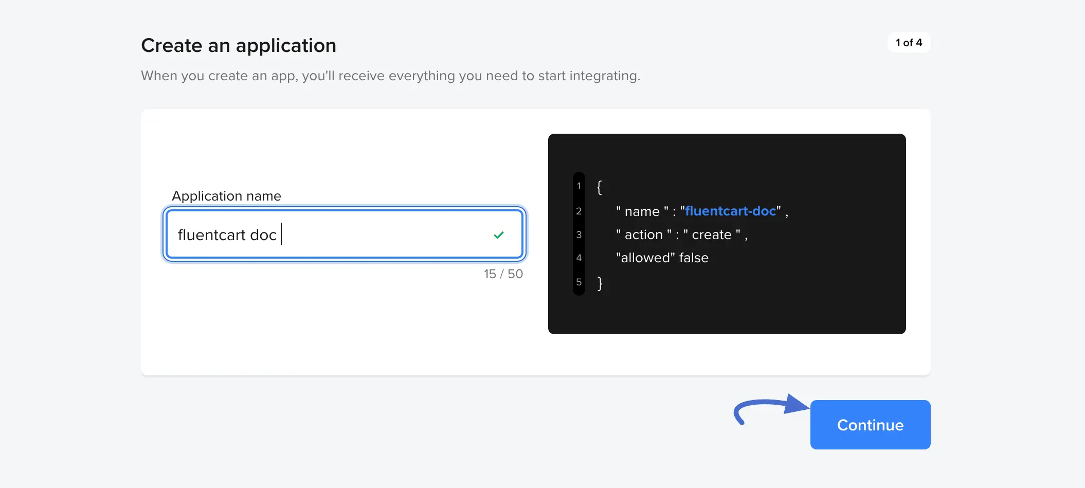1085x488 pixels.
Task: Click the highlighted fluentcart-doc value in code
Action: [730, 211]
